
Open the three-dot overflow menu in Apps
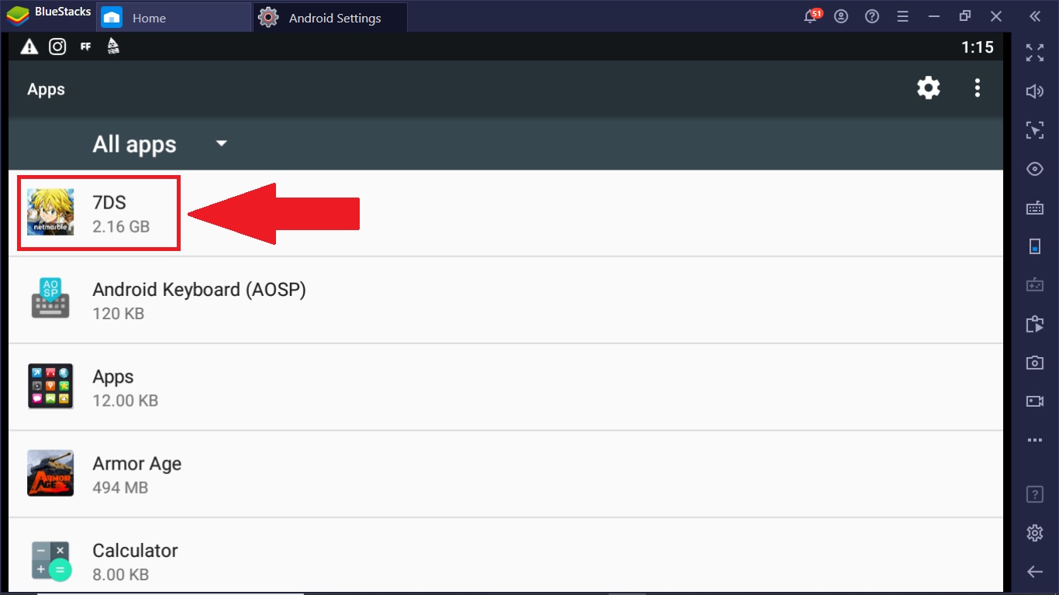pos(978,88)
